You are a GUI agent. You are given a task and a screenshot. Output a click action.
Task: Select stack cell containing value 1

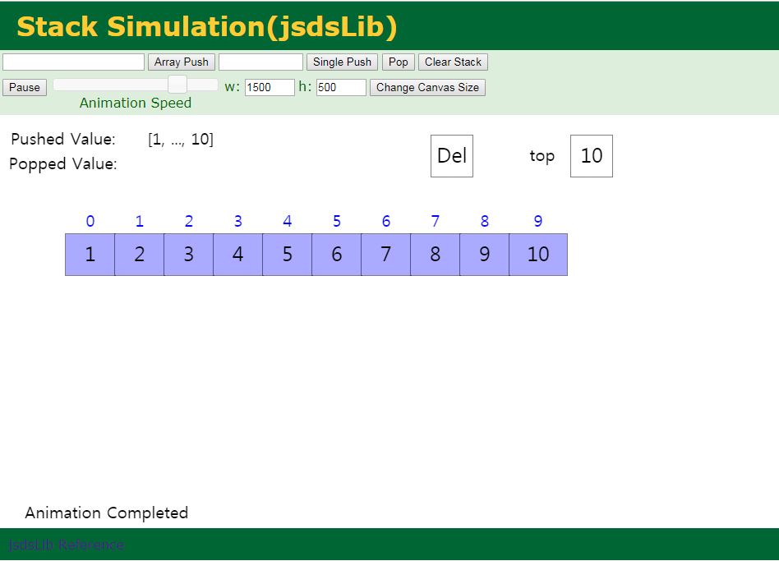point(90,255)
